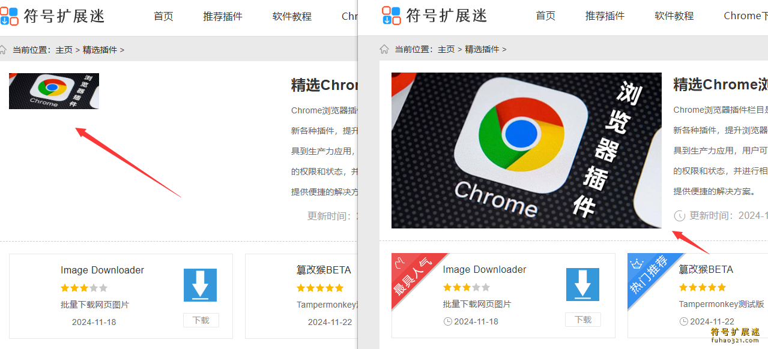The width and height of the screenshot is (768, 349).
Task: Open Image Downloader title in right page
Action: pos(485,269)
